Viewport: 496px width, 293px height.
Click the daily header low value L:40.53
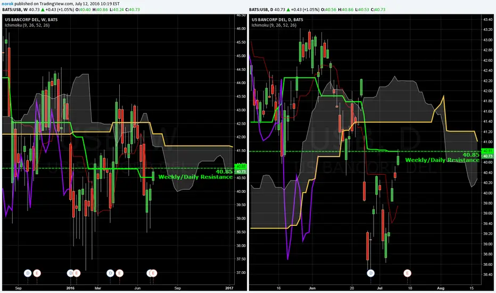coord(361,10)
